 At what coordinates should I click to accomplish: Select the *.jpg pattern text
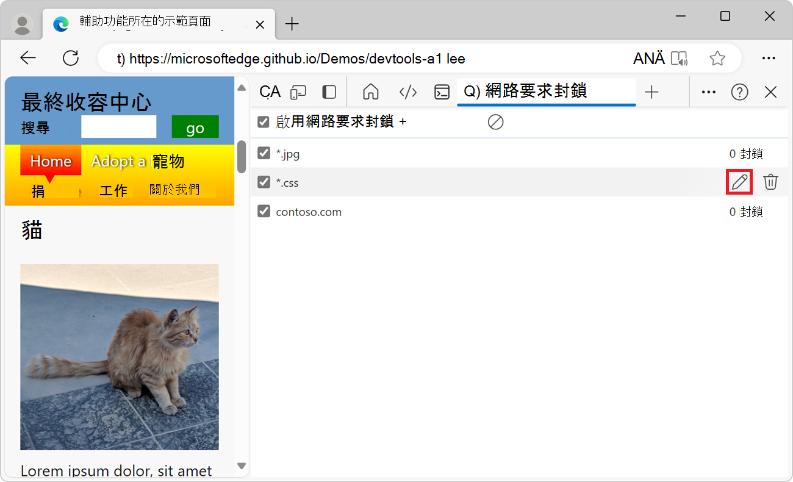[287, 154]
